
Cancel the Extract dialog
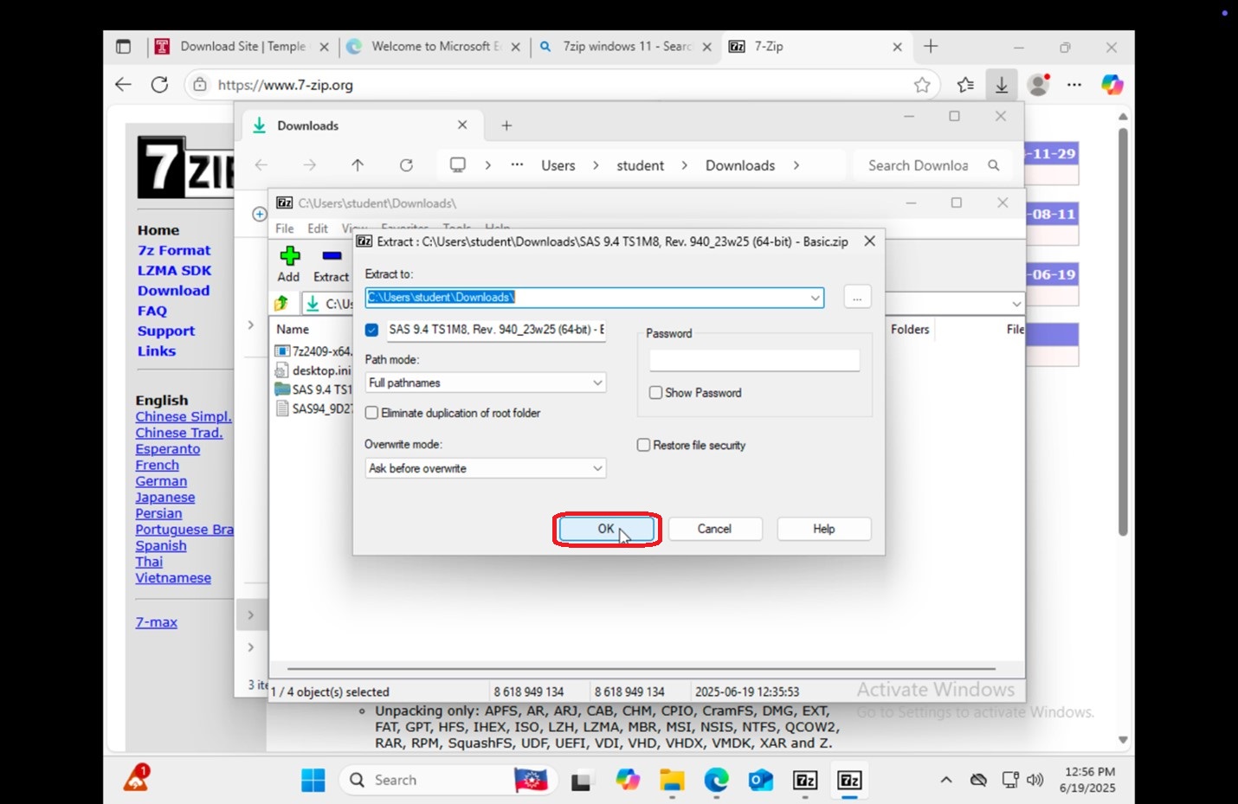pos(714,529)
